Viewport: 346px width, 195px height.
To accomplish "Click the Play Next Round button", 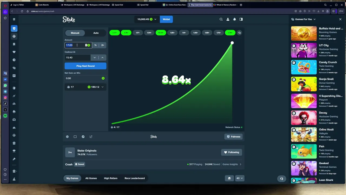I will click(85, 66).
